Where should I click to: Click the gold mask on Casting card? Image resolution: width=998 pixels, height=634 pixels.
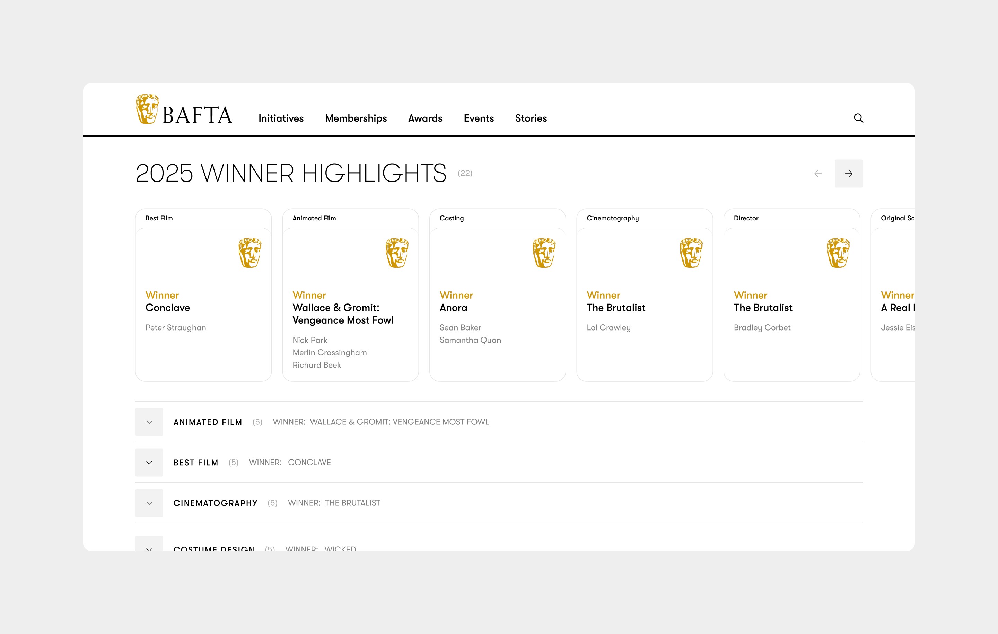click(x=544, y=253)
